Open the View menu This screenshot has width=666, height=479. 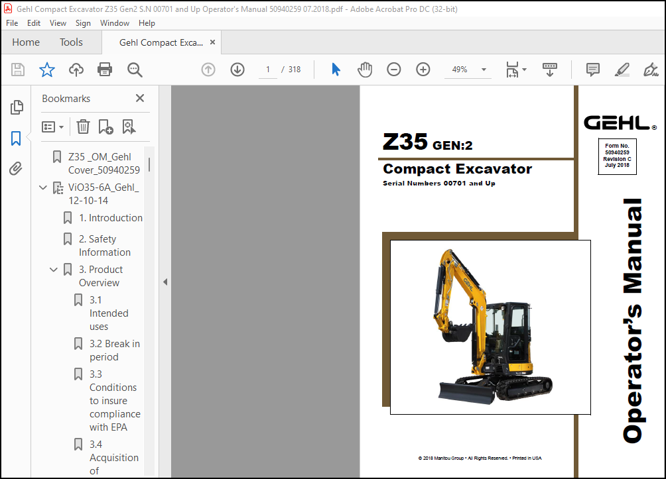pos(58,23)
